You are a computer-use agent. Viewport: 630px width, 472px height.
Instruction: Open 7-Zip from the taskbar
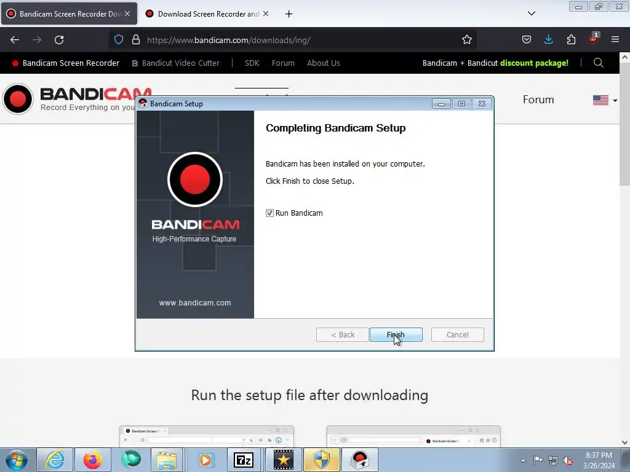point(244,460)
